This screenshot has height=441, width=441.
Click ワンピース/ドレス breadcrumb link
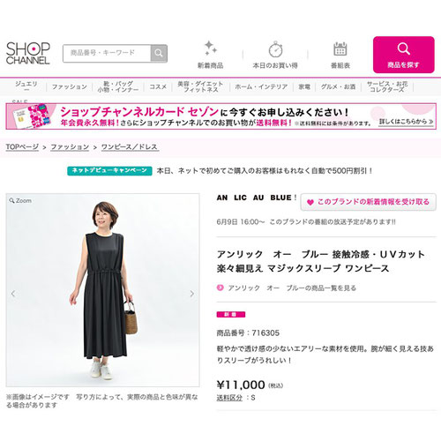pos(130,146)
